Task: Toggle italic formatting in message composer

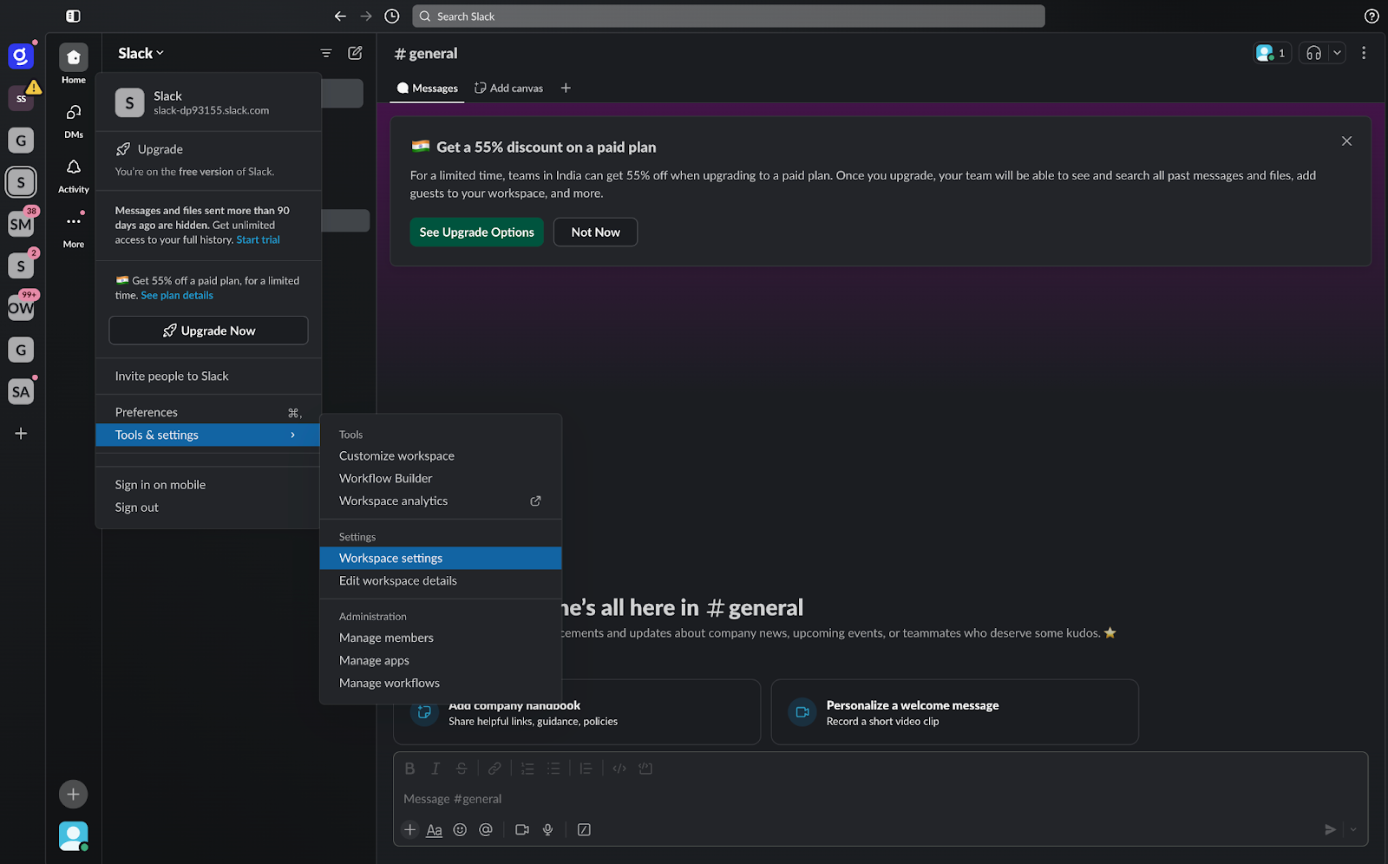Action: [x=435, y=768]
